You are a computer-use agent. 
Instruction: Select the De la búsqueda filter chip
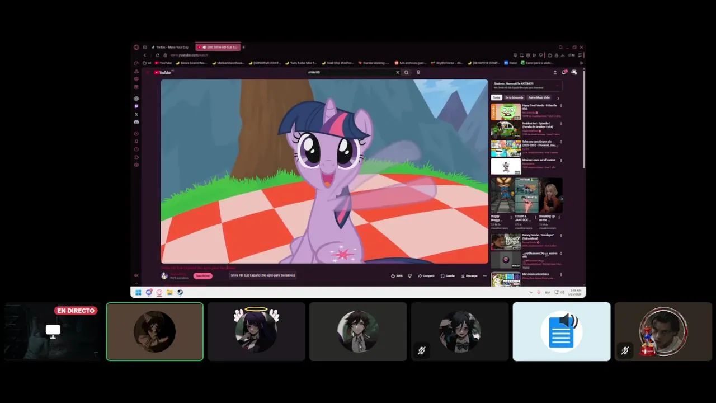pos(514,97)
